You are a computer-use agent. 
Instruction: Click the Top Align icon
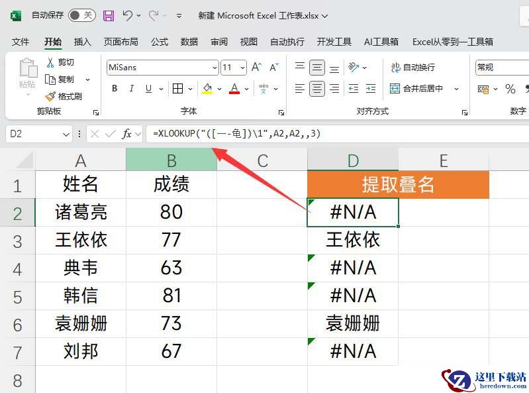300,67
